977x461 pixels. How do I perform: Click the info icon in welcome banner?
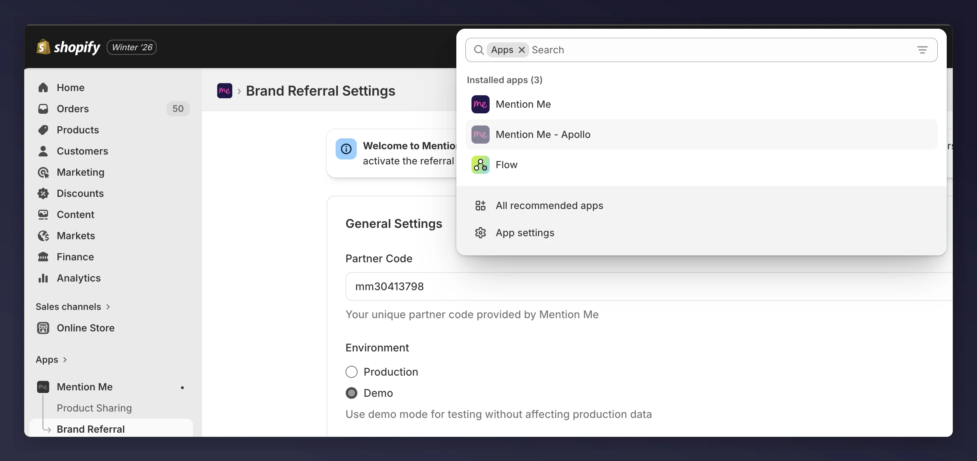pos(346,149)
